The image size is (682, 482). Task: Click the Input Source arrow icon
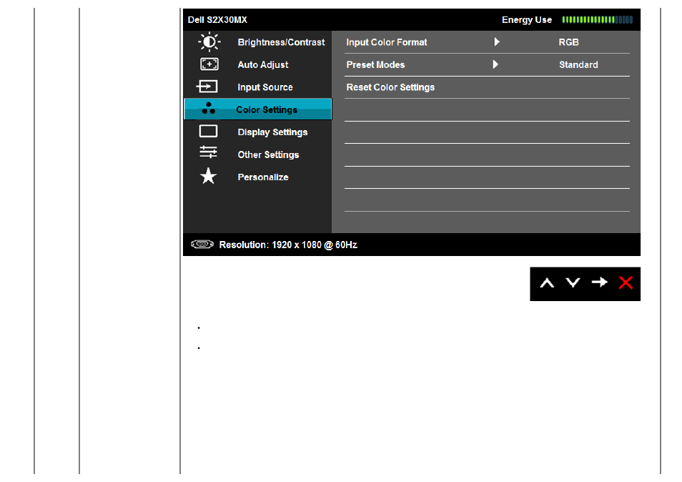(207, 87)
